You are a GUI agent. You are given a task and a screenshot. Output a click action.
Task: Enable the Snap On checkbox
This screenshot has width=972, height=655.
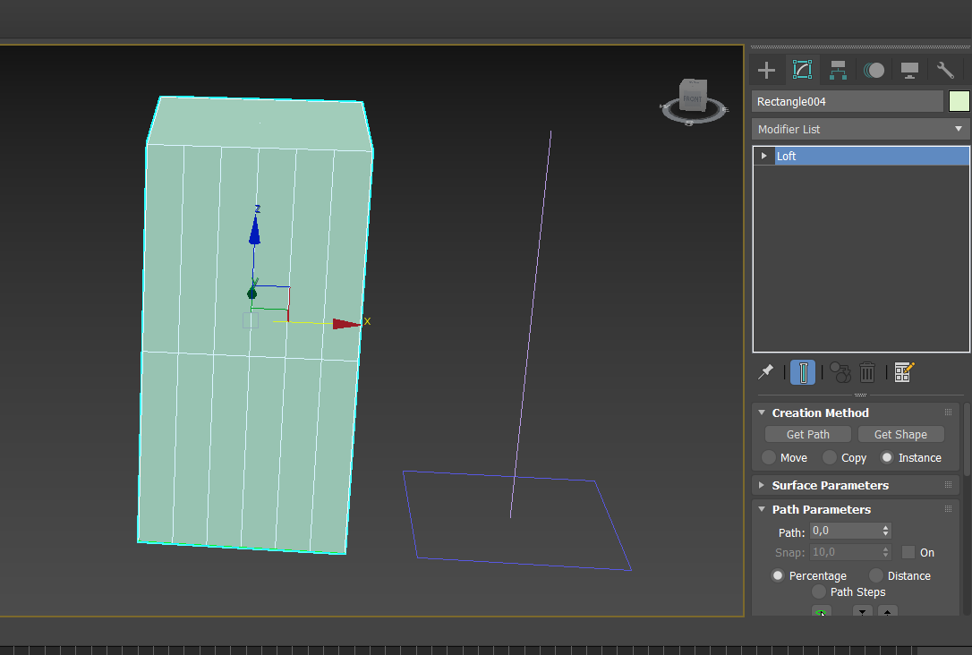tap(908, 552)
